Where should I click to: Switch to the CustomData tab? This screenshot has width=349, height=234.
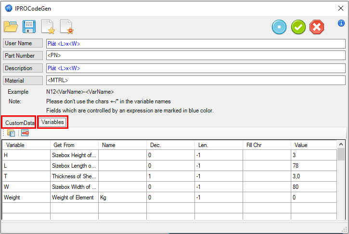[19, 123]
